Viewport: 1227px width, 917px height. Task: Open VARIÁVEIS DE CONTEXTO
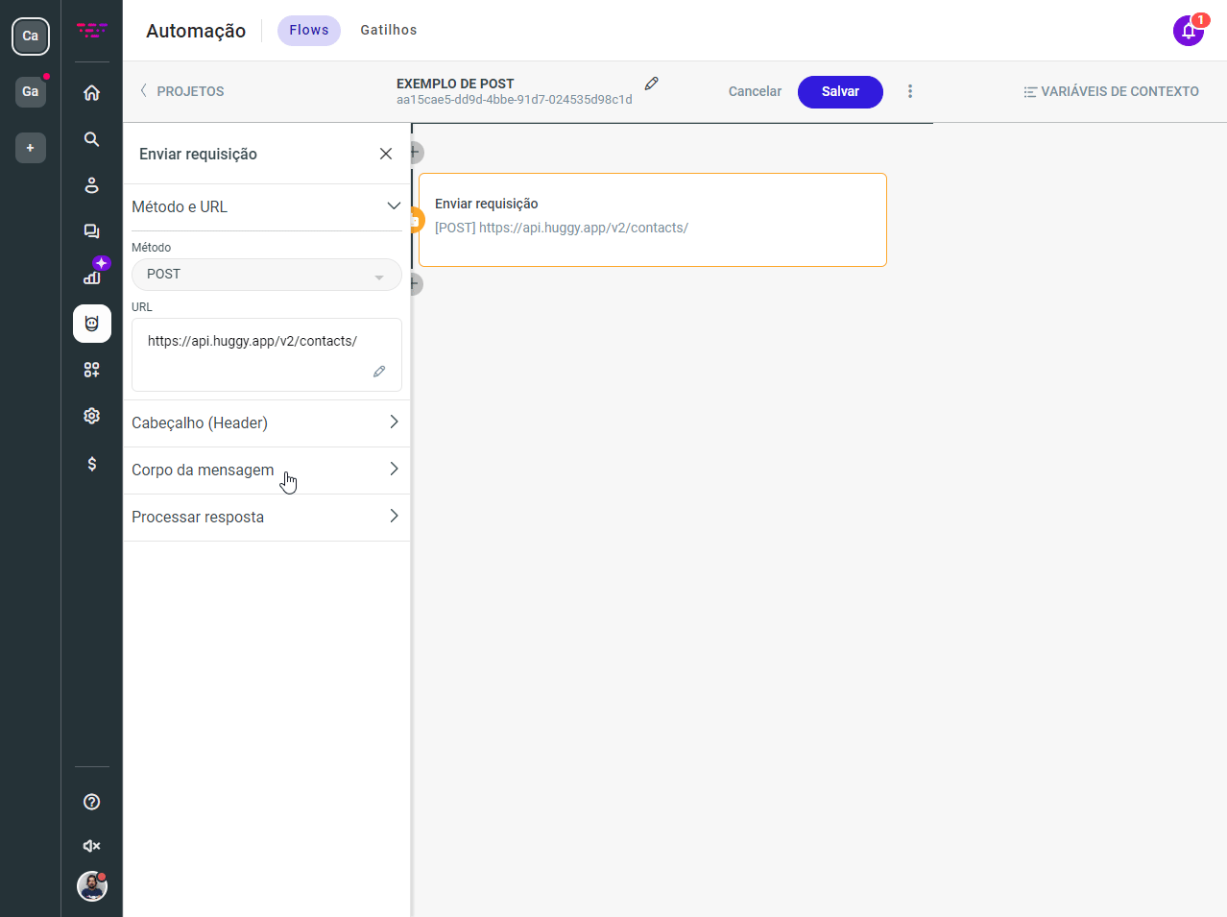[1111, 91]
